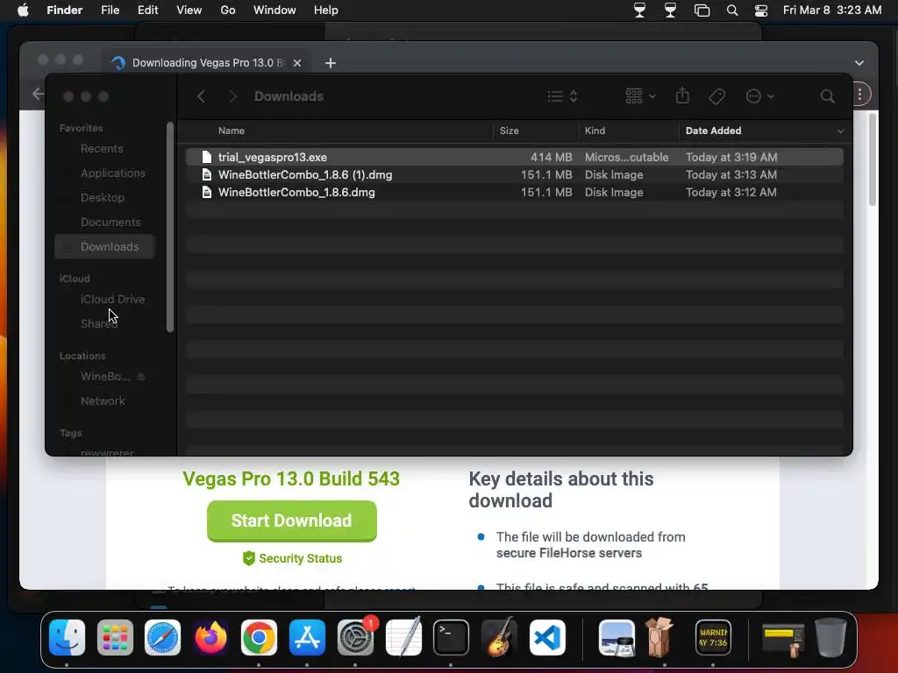Open the File menu
This screenshot has width=898, height=673.
click(x=110, y=11)
